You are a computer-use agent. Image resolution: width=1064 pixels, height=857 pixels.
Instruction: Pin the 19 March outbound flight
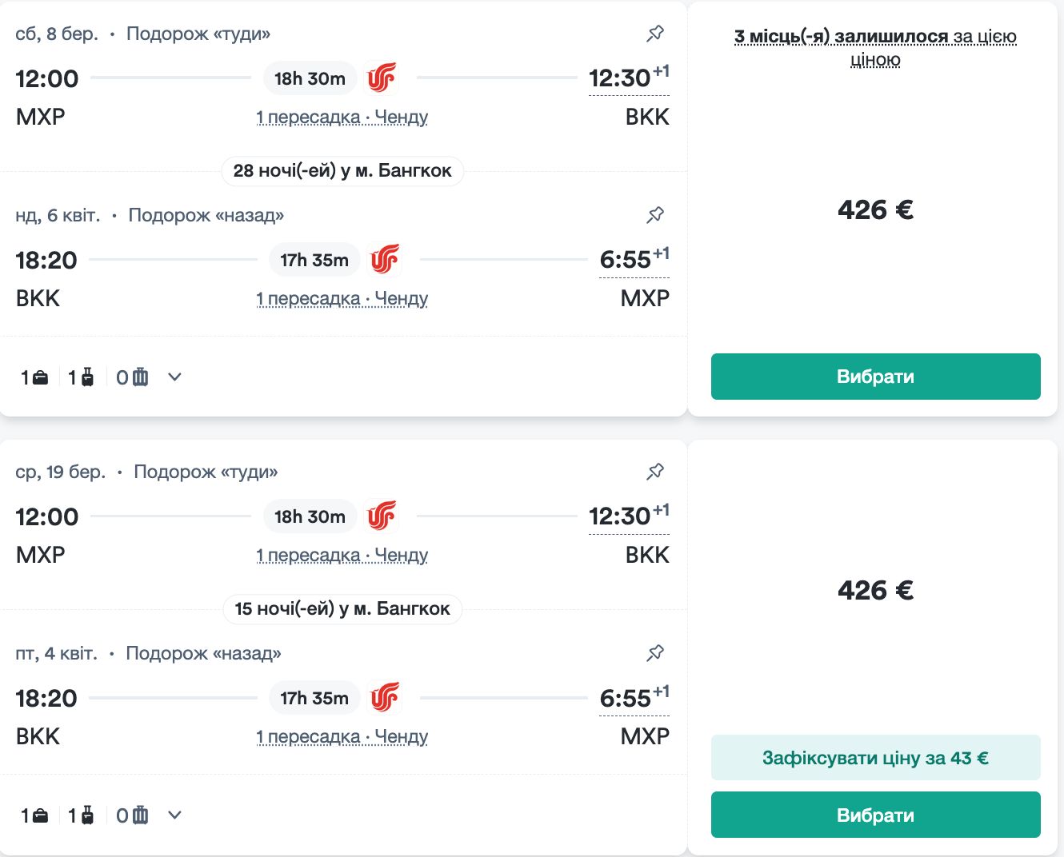pos(655,472)
